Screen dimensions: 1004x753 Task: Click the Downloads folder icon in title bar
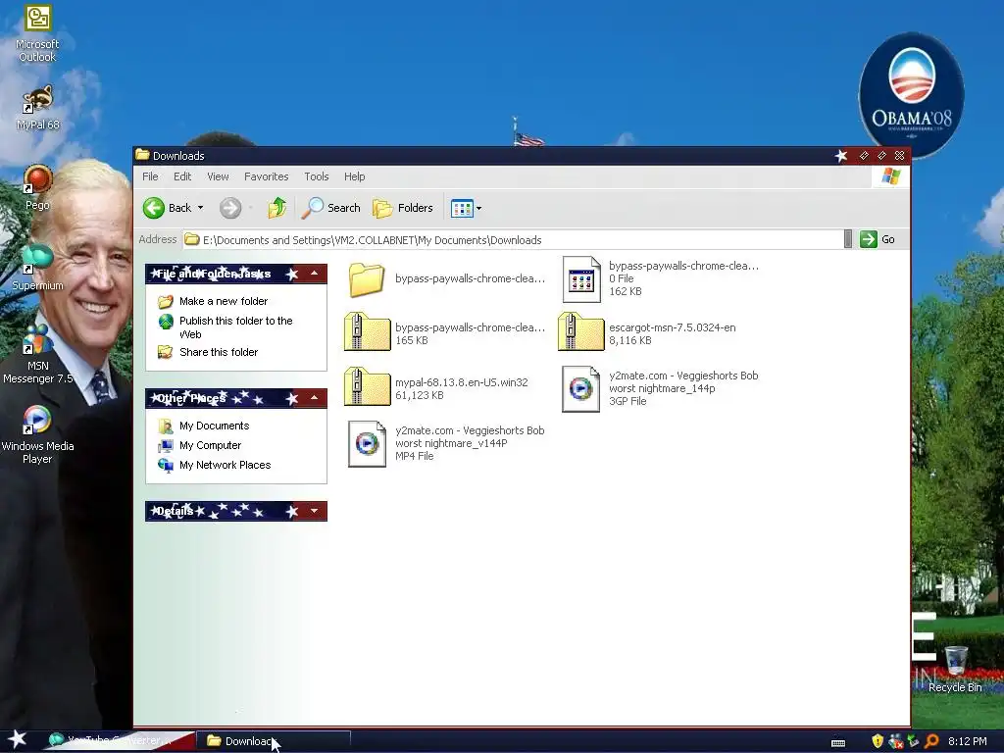143,155
